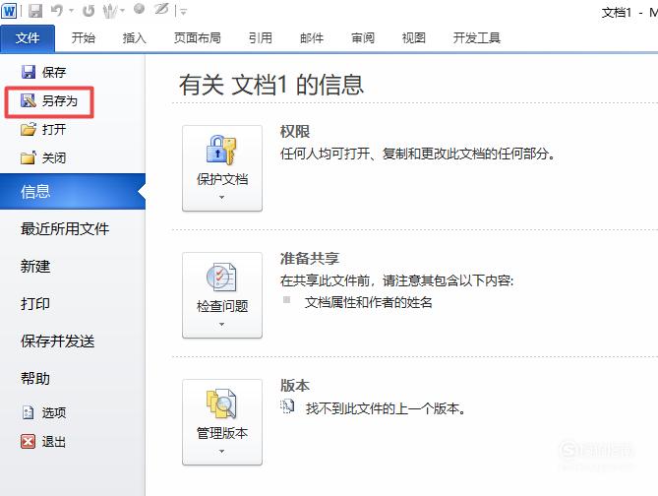Click text 任何人均可打开、复制和更改此文档的任何部分

coord(418,154)
